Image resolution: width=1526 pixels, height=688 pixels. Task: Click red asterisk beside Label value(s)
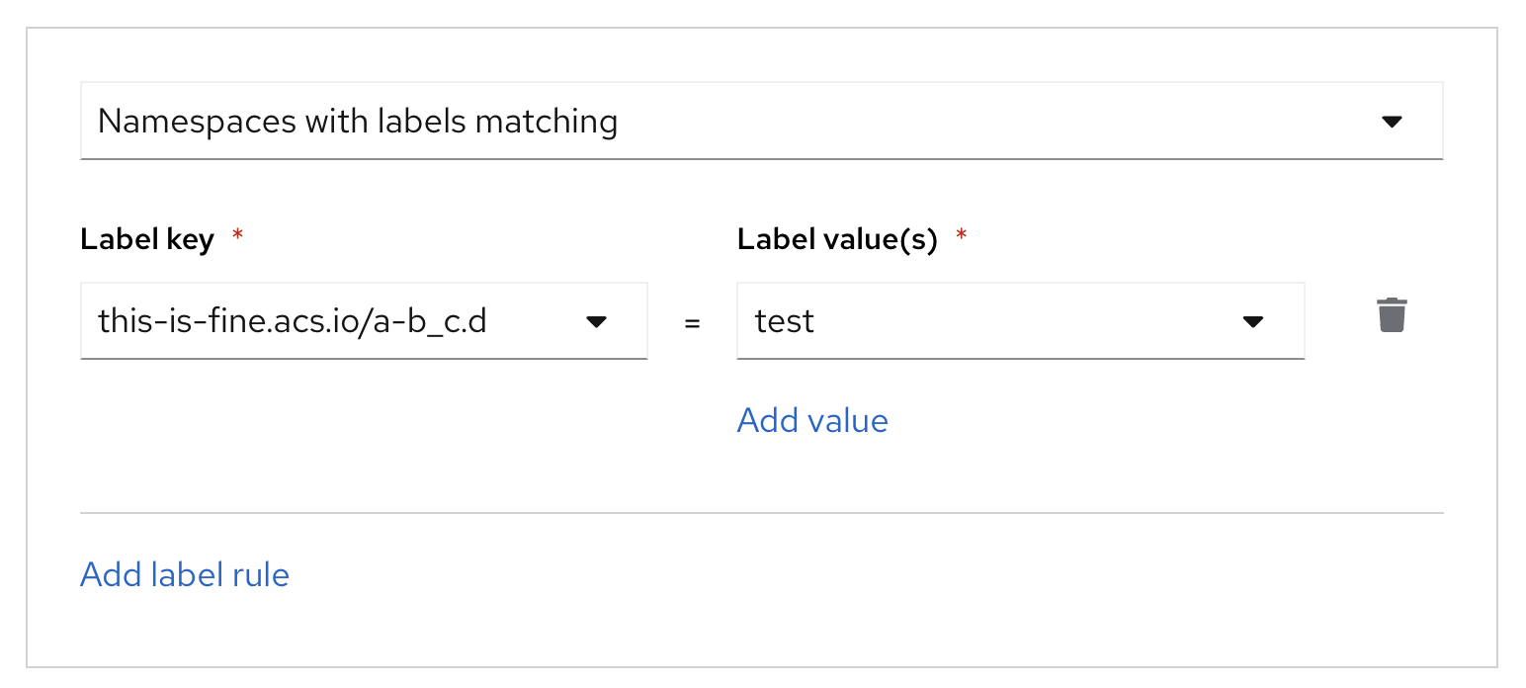coord(960,236)
